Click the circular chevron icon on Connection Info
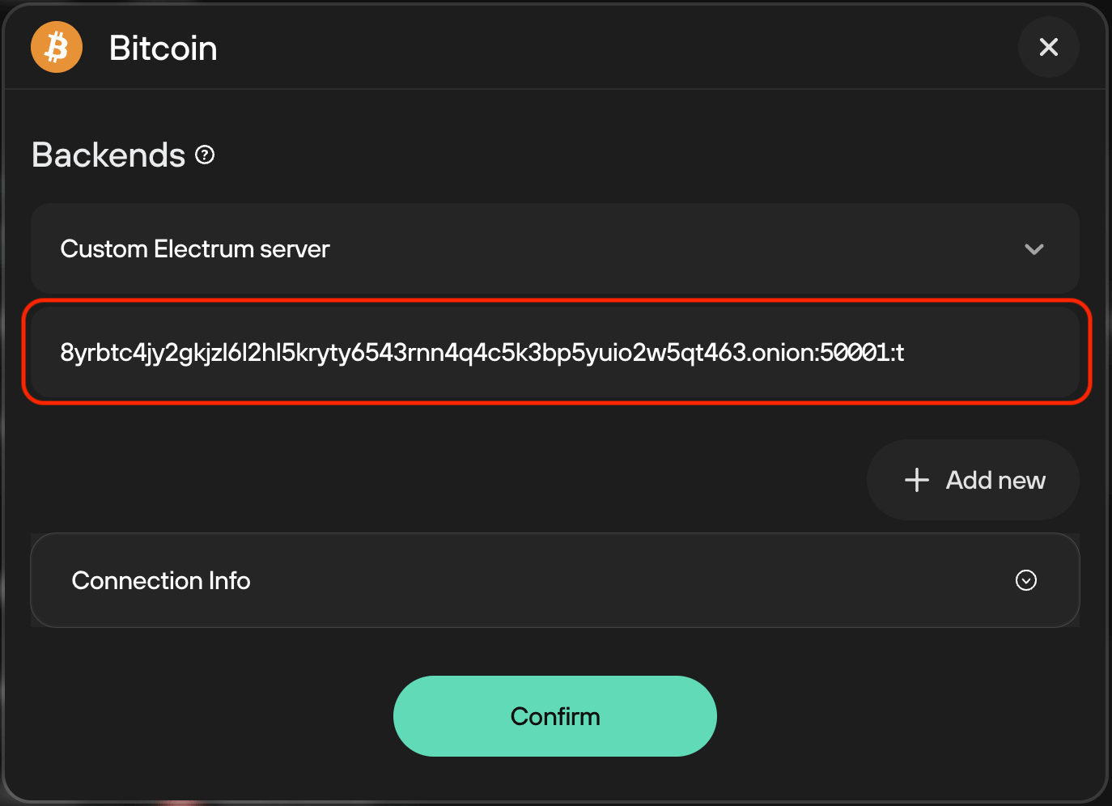The width and height of the screenshot is (1112, 806). pyautogui.click(x=1025, y=580)
